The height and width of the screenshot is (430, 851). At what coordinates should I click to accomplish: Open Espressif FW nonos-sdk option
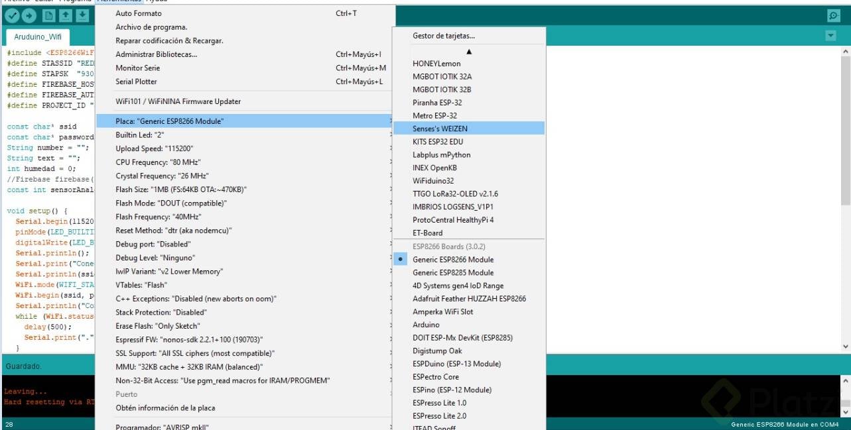(x=245, y=339)
